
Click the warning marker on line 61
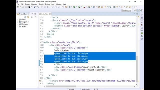[x=39, y=81]
